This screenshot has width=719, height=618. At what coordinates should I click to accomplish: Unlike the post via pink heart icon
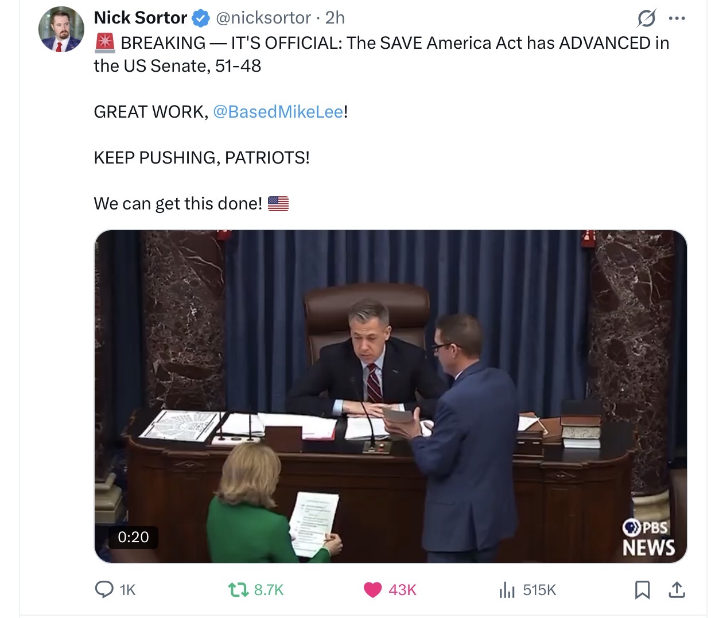[373, 590]
